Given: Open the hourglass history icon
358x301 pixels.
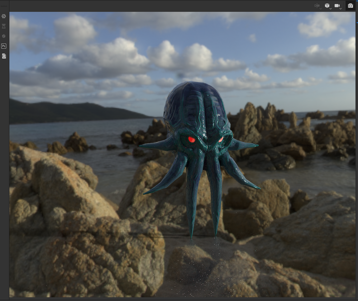Looking at the screenshot, I should tap(4, 26).
